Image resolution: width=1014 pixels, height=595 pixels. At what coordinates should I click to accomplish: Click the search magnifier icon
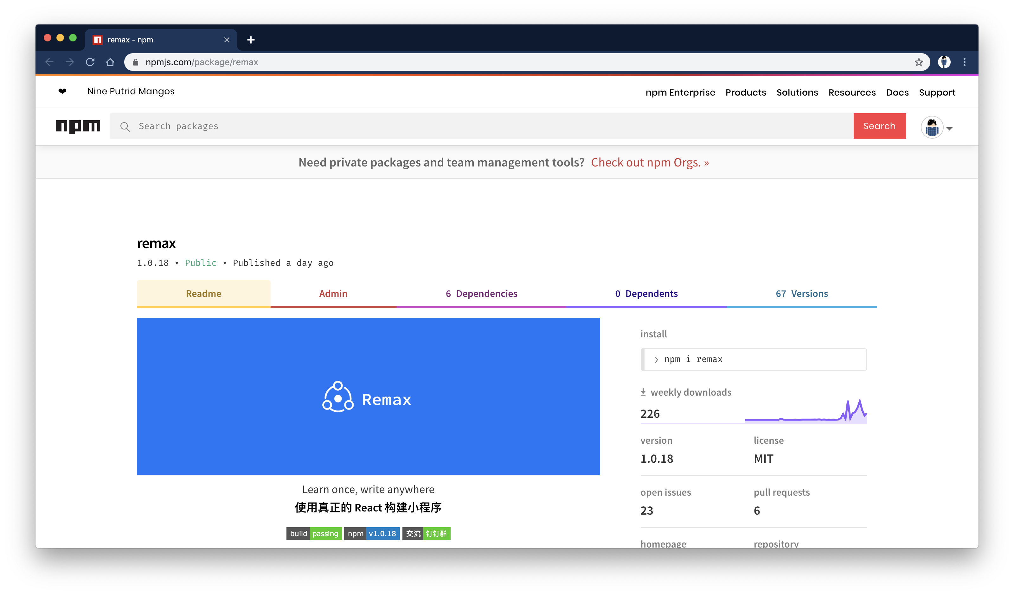coord(125,126)
